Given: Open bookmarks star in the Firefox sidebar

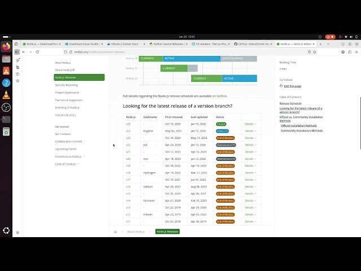Looking at the screenshot, I should click(x=17, y=81).
